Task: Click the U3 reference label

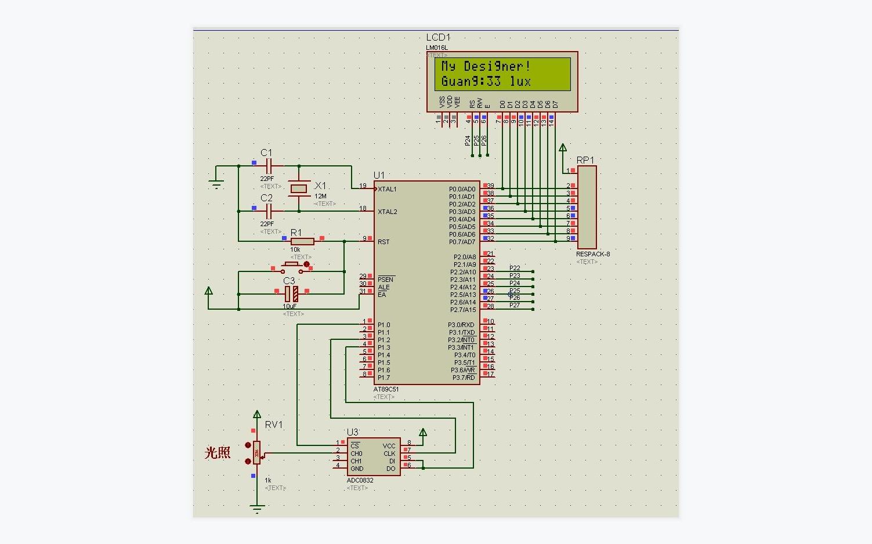Action: (x=352, y=432)
